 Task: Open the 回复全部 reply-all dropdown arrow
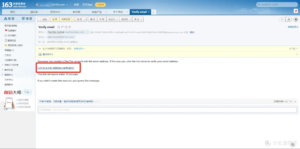click(x=73, y=19)
